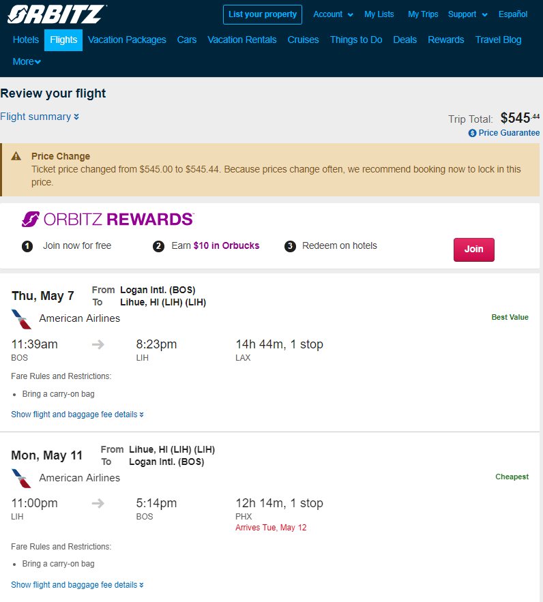Click the Price Guarantee dollar icon
The width and height of the screenshot is (543, 602).
tap(472, 133)
